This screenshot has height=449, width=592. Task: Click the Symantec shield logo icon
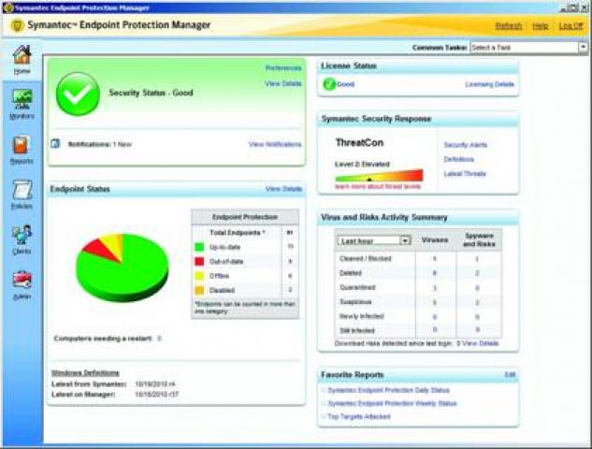(17, 25)
